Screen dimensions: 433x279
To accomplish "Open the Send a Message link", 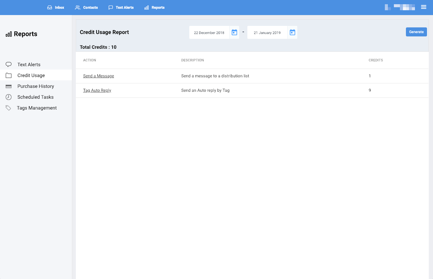I will 99,76.
